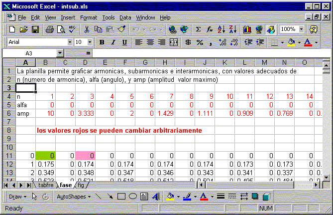This screenshot has height=215, width=333.
Task: Merge and Center cells icon
Action: point(174,42)
